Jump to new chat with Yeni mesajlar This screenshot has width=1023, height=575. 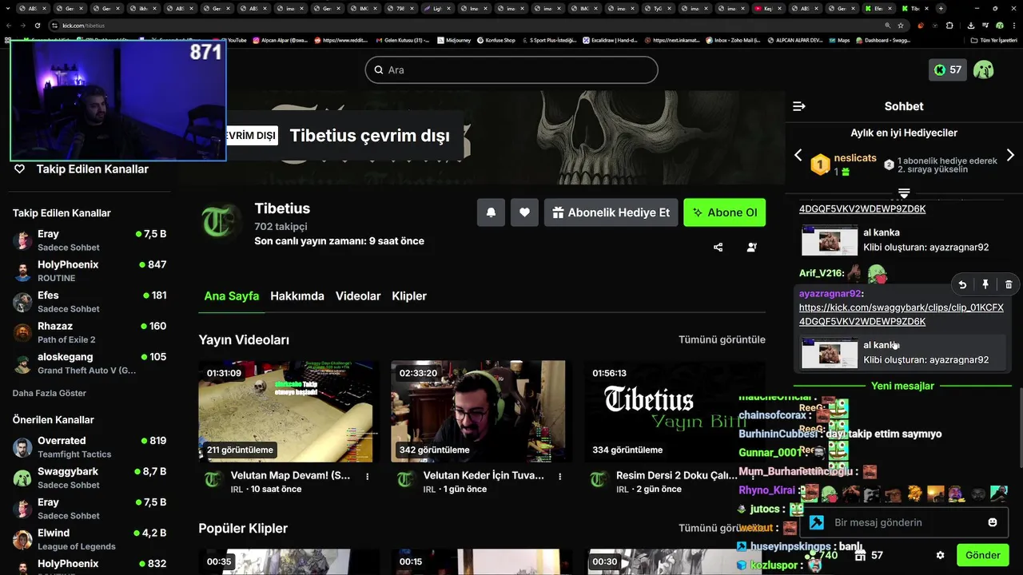tap(902, 386)
